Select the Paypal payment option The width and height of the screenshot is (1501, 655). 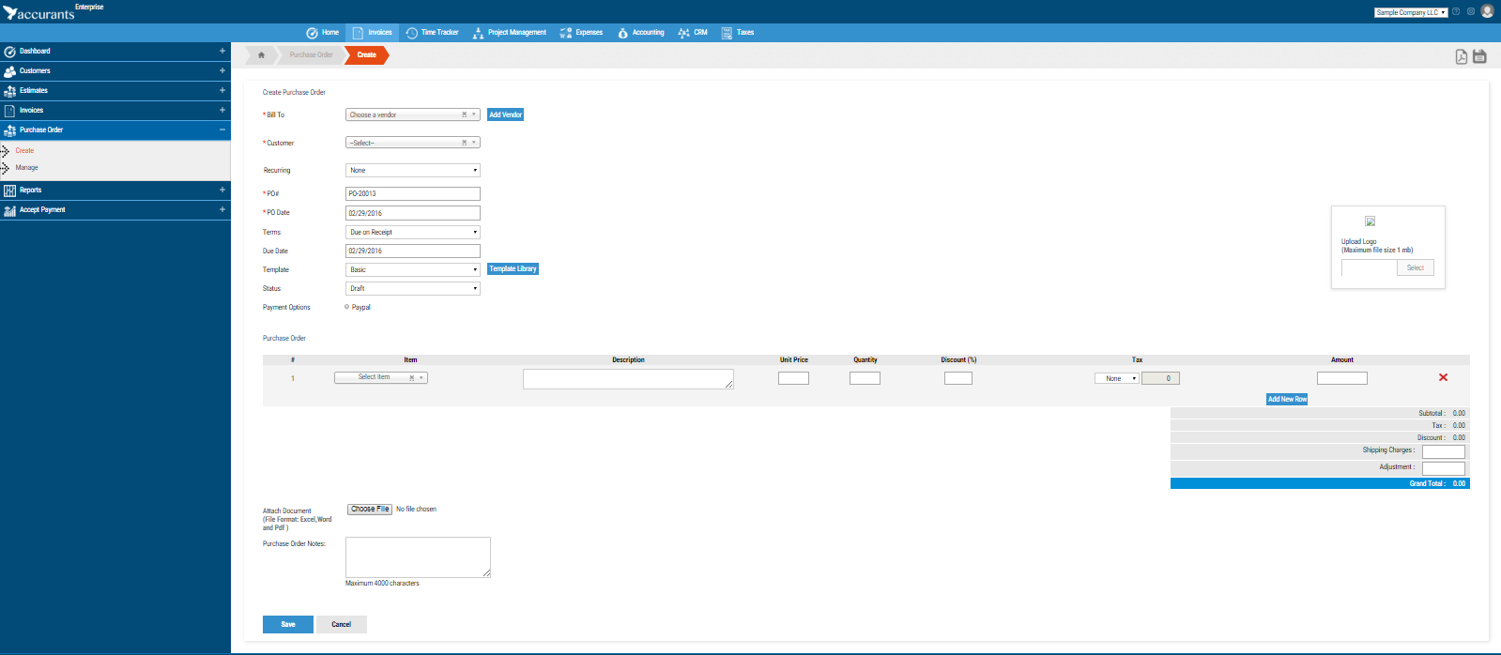click(x=347, y=307)
